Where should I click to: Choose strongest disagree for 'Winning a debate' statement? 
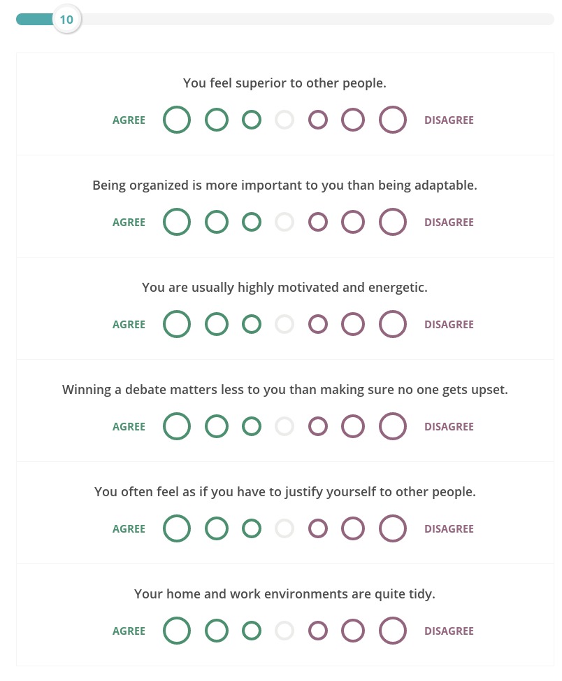pyautogui.click(x=392, y=426)
